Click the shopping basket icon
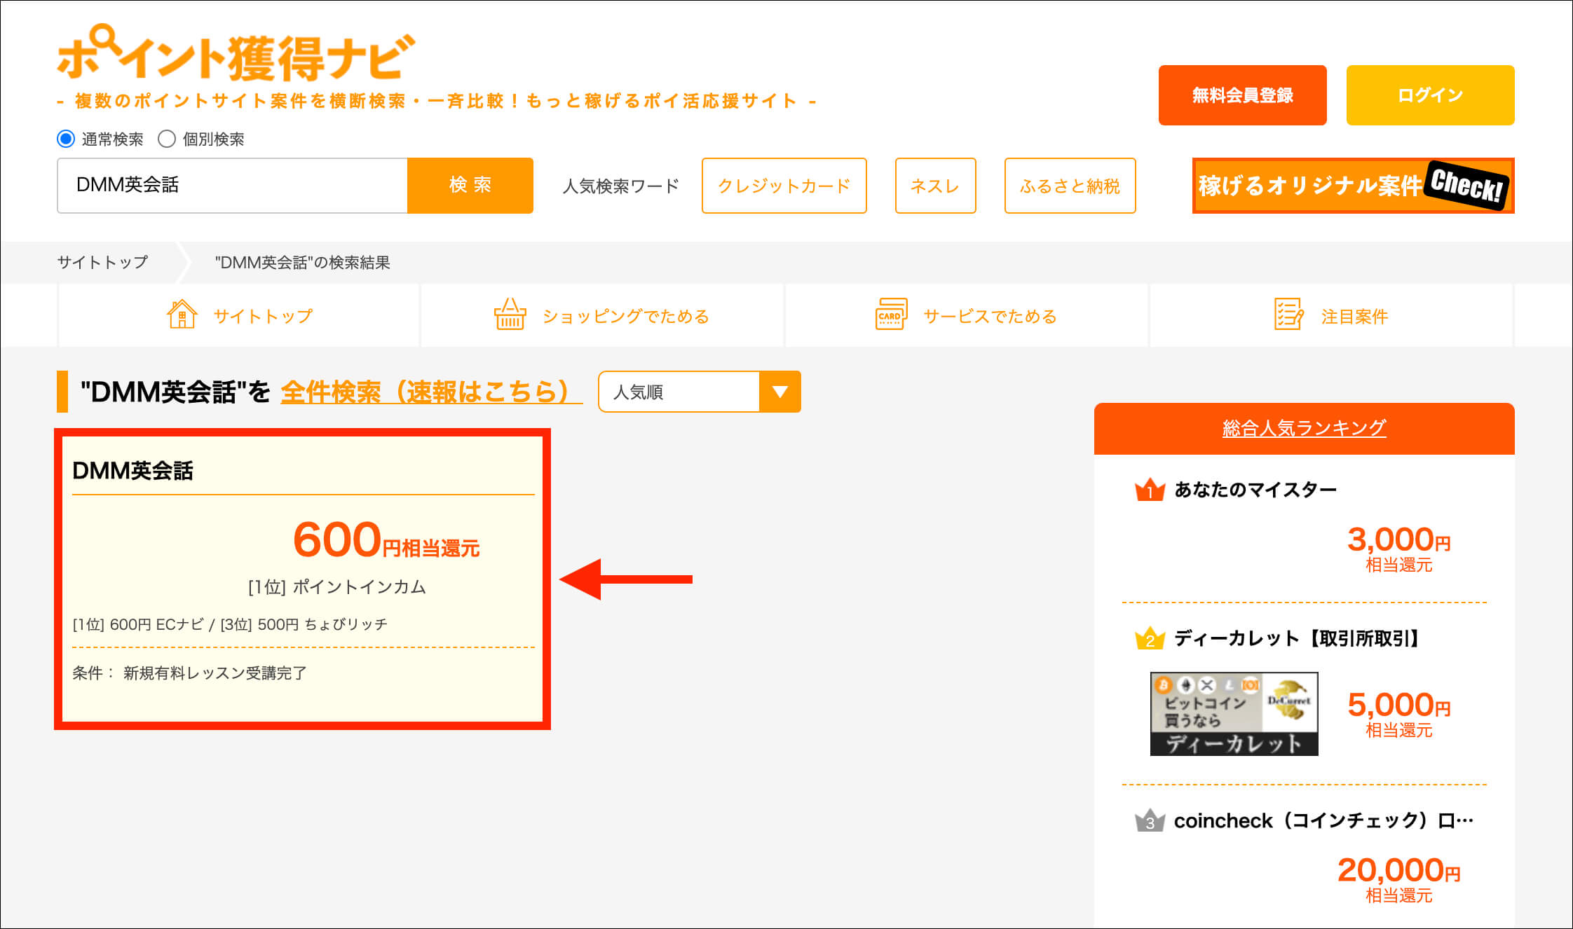 tap(510, 315)
